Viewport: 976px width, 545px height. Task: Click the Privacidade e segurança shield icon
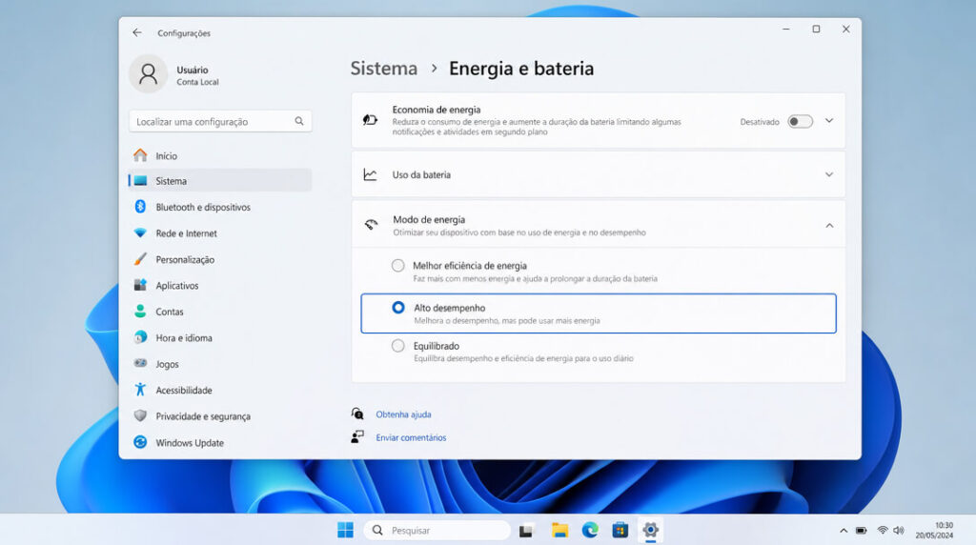click(x=141, y=415)
